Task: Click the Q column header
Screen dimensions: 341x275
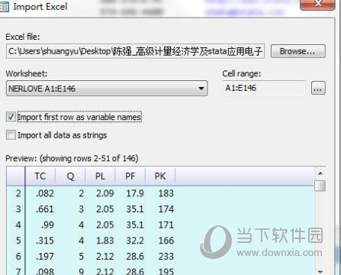Action: coord(70,176)
